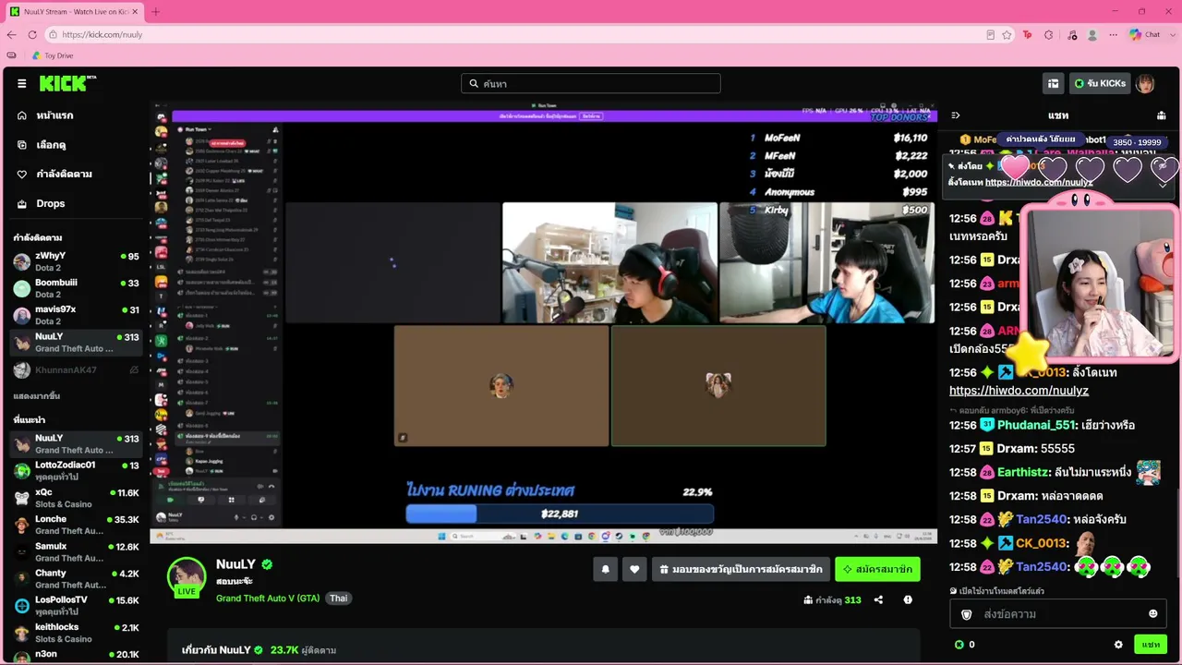Open recommended channel Samulx
The width and height of the screenshot is (1182, 665).
76,551
